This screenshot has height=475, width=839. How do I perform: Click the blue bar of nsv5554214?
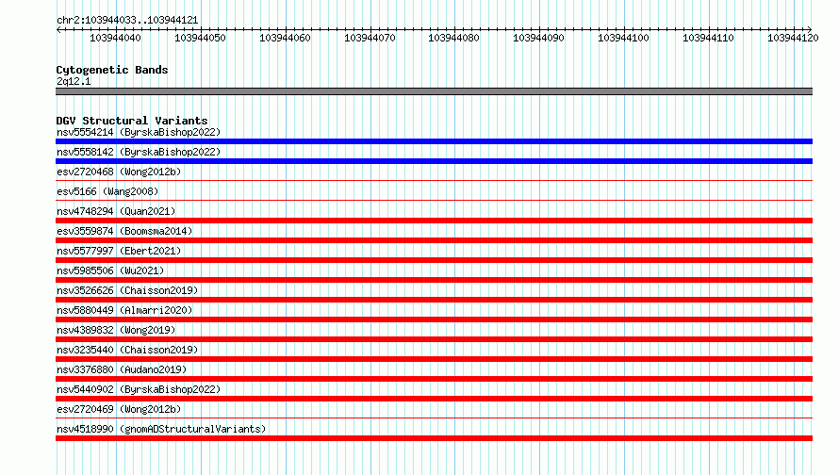434,141
